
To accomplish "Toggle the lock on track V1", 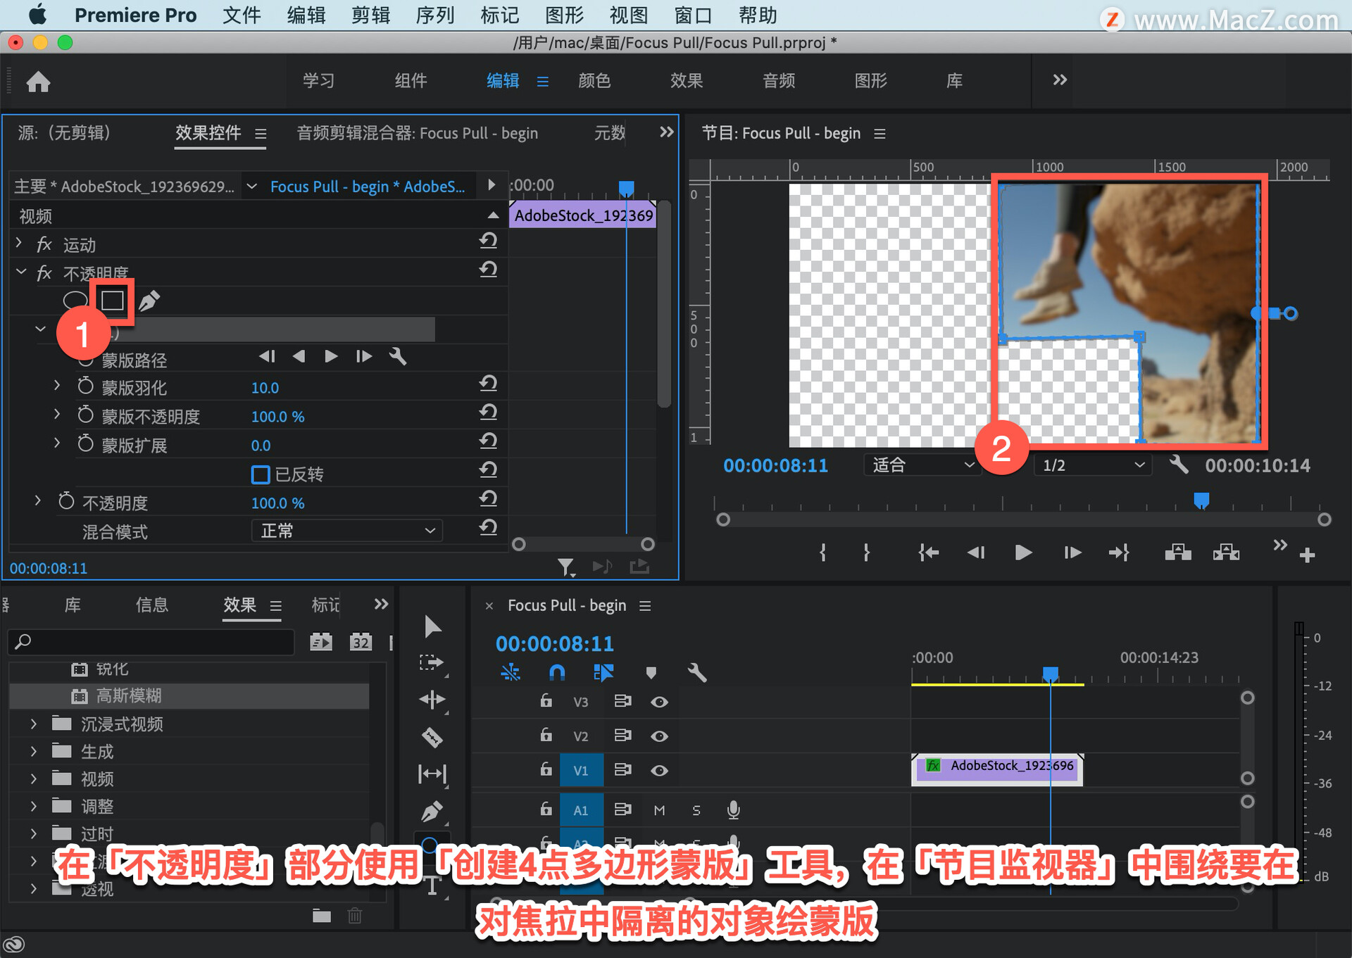I will click(546, 769).
